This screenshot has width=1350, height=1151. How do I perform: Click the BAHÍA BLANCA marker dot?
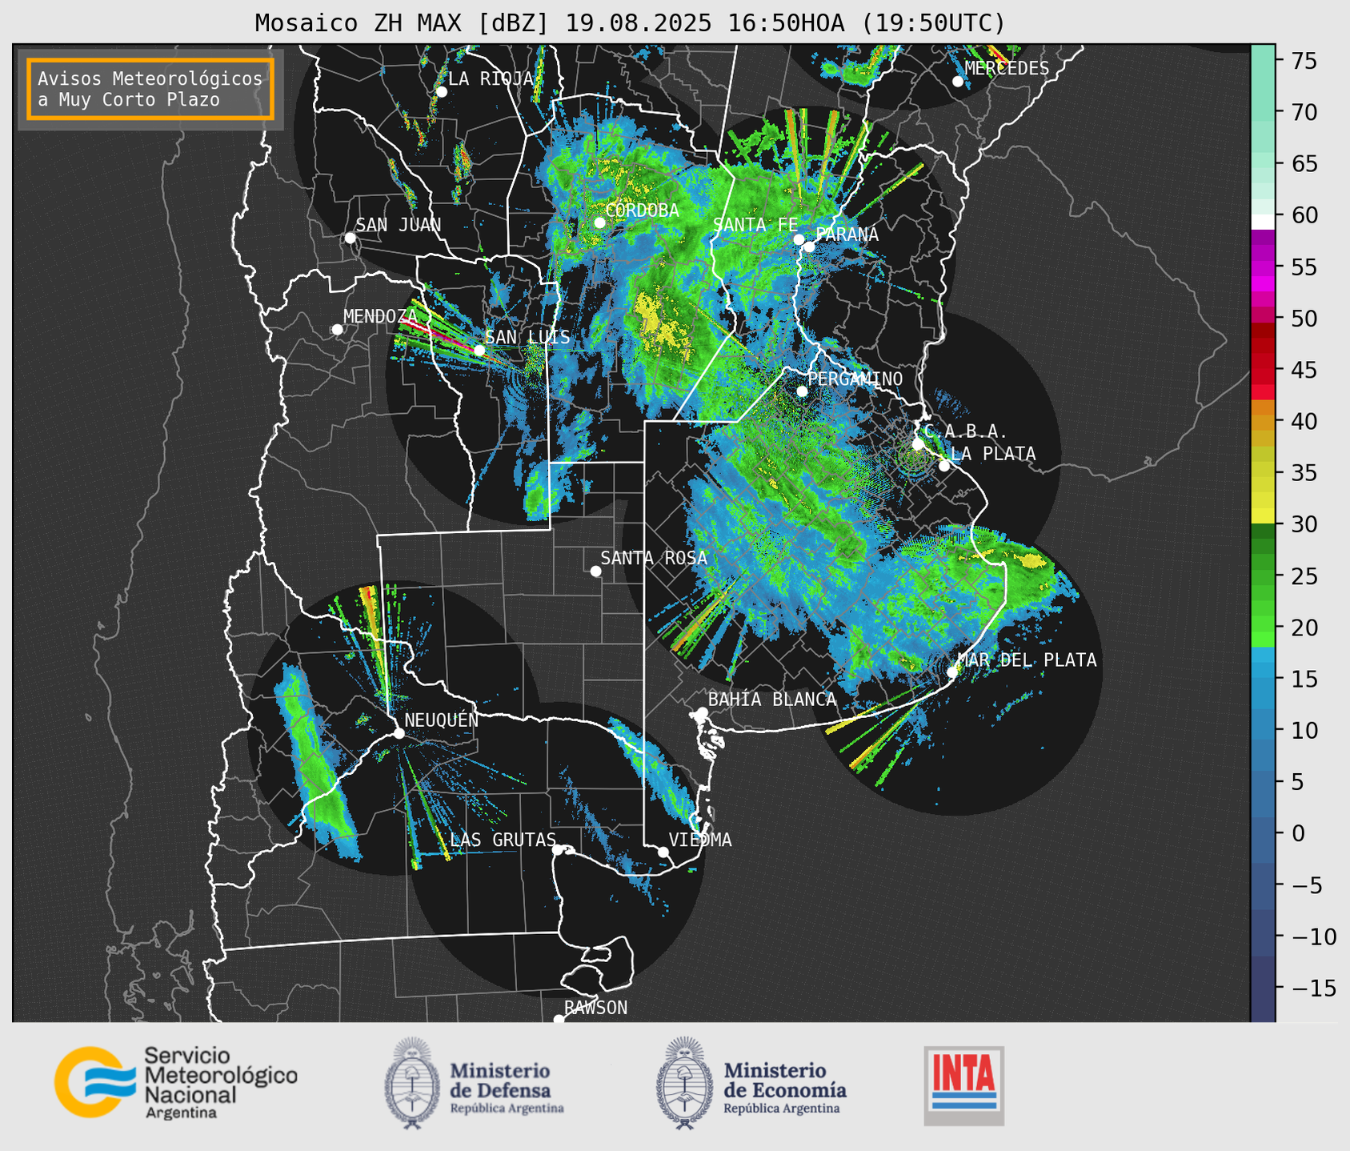[702, 712]
